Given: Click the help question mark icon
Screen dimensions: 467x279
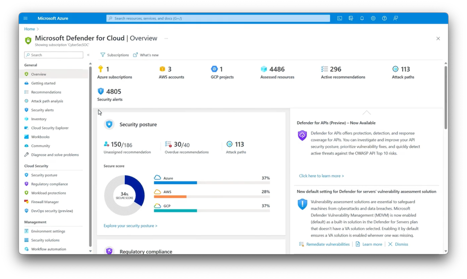Looking at the screenshot, I should pos(385,19).
